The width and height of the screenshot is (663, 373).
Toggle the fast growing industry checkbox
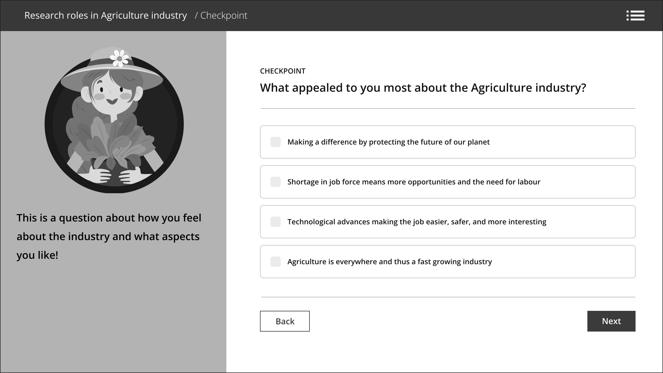coord(275,262)
